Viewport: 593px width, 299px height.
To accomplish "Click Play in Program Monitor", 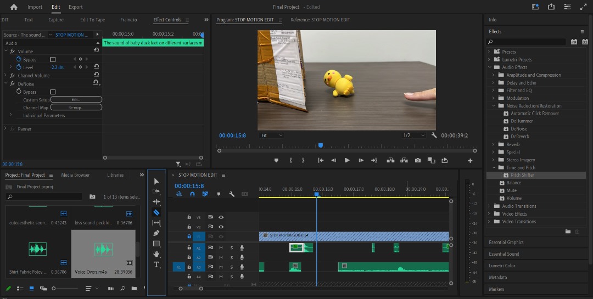I will pos(347,160).
